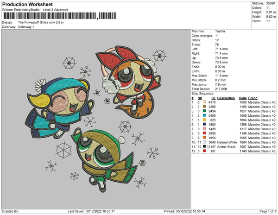Click the orange swatch beside 1654 stitches
Screen dimensions: 278x215
pyautogui.click(x=204, y=138)
